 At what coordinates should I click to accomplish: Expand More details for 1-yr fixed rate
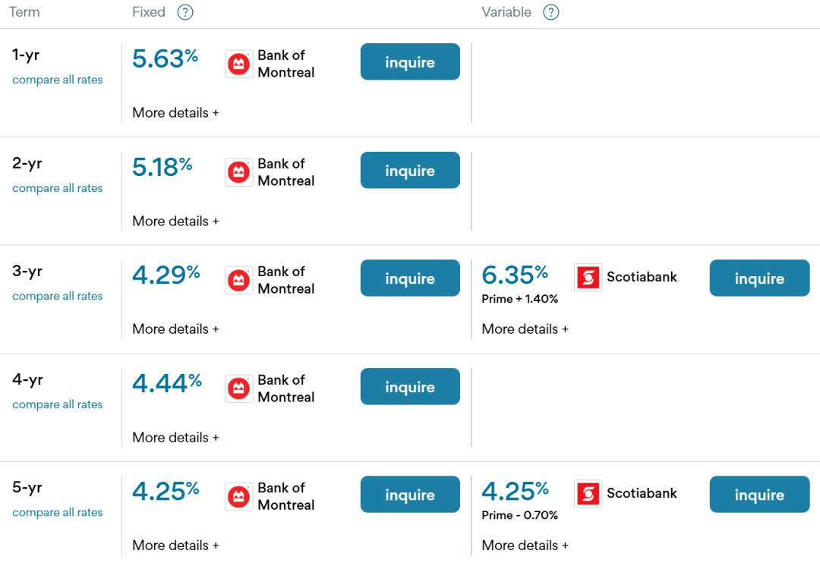point(175,112)
